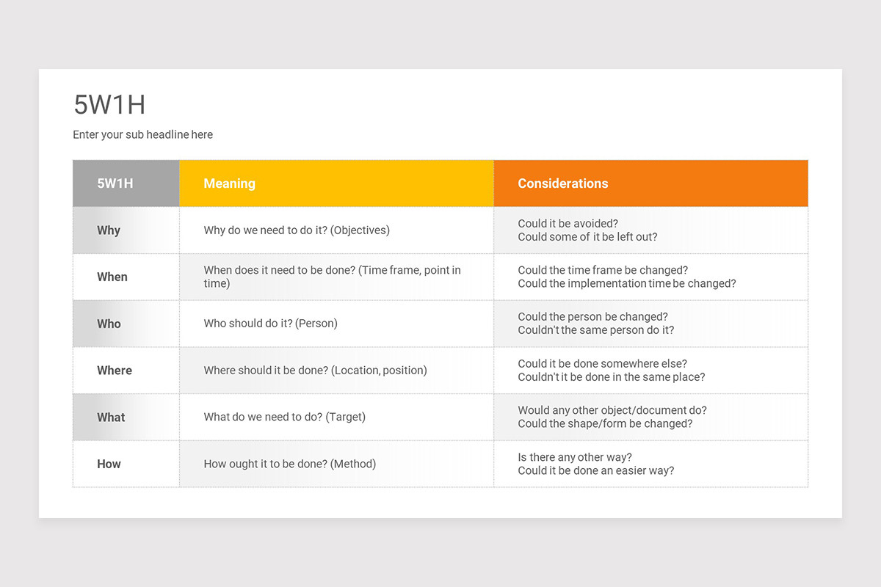881x587 pixels.
Task: Click the 'Could the person be changed?' cell
Action: [651, 324]
